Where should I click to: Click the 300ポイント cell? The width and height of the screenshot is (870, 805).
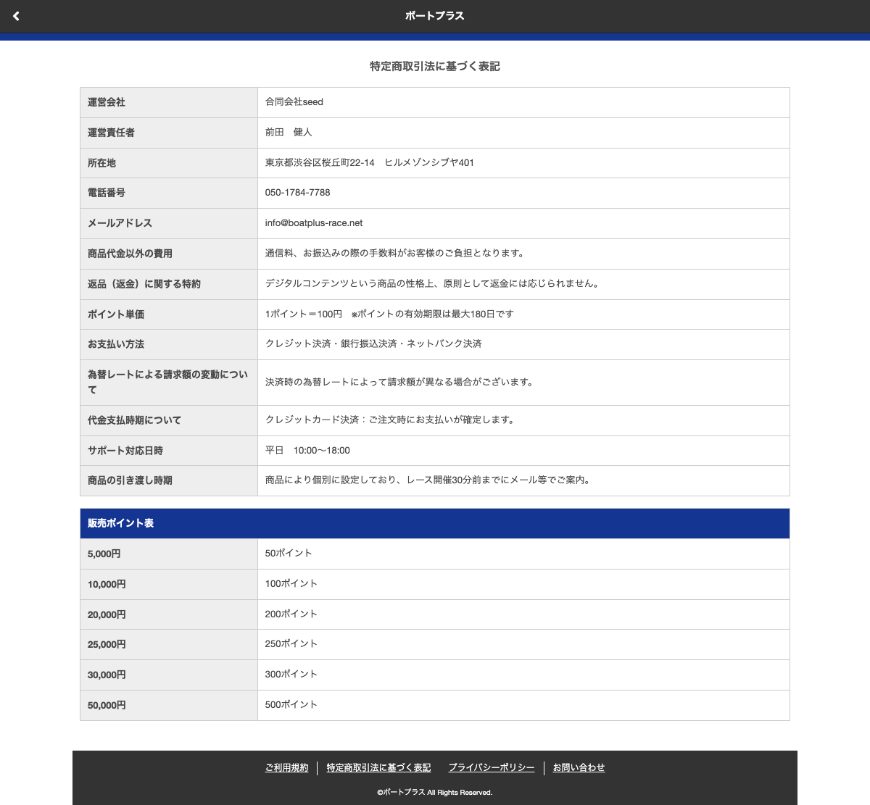523,675
